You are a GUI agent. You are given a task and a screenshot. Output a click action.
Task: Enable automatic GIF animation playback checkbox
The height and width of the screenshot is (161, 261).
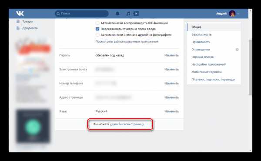97,23
